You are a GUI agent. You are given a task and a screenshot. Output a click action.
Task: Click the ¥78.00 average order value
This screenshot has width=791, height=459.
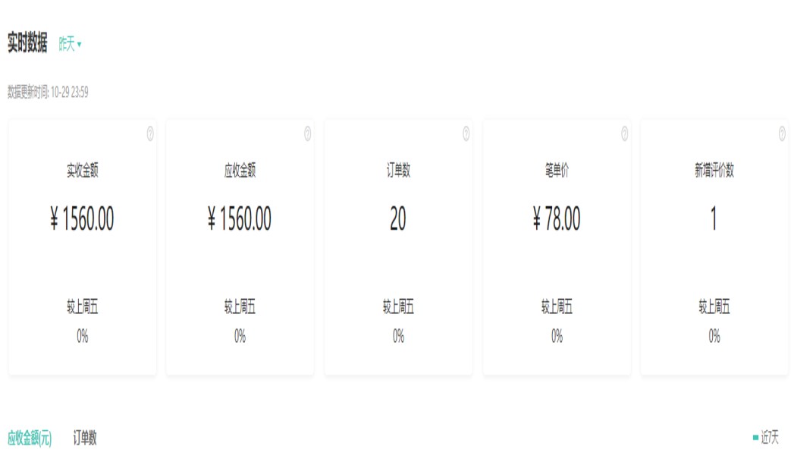(x=557, y=219)
